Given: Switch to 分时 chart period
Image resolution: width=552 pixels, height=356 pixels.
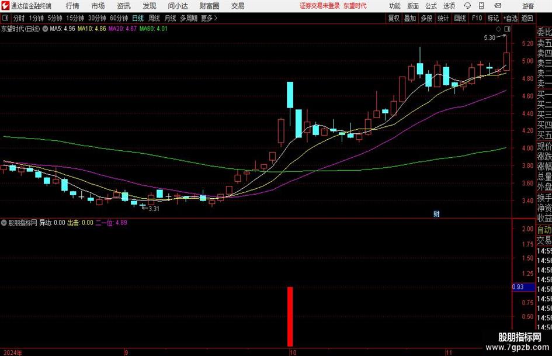Looking at the screenshot, I should coord(19,18).
